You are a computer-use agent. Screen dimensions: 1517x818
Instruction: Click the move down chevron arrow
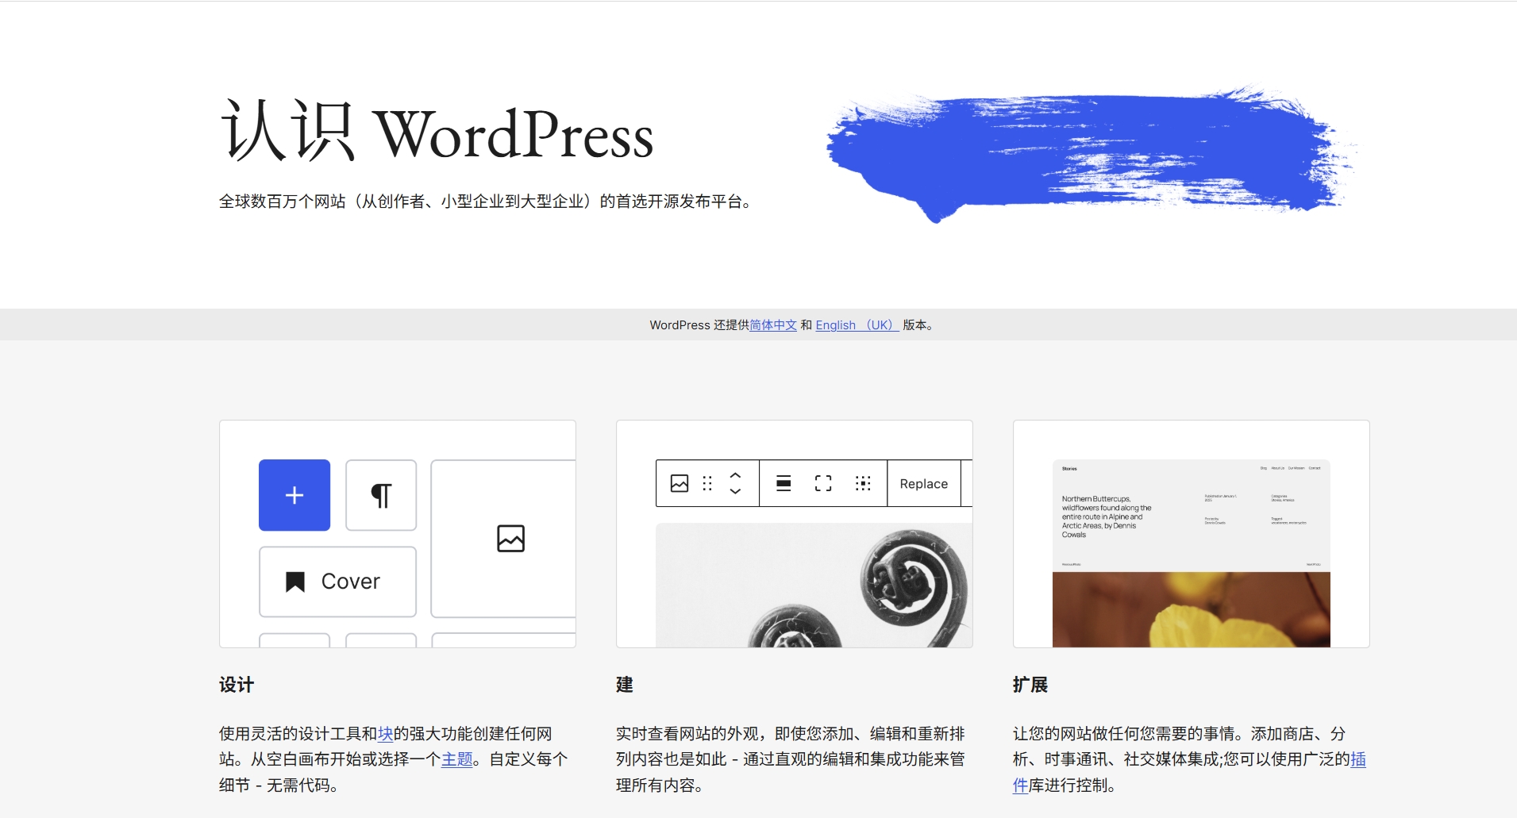(x=735, y=491)
